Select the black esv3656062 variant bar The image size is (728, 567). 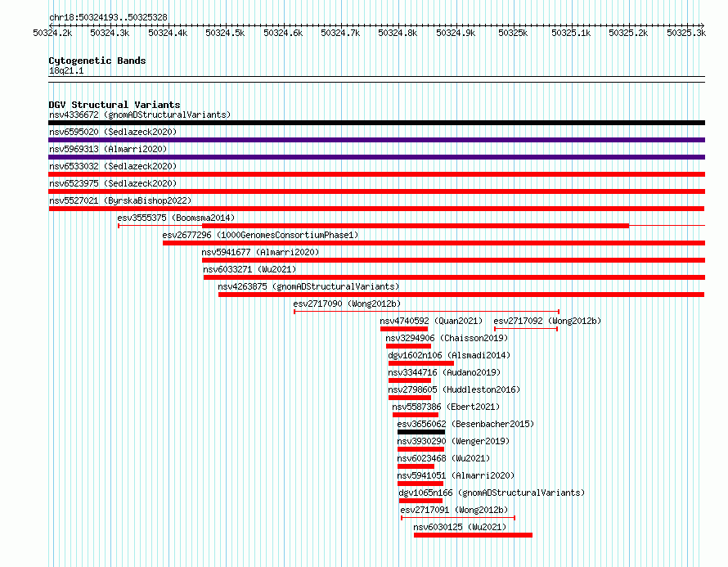coord(421,432)
